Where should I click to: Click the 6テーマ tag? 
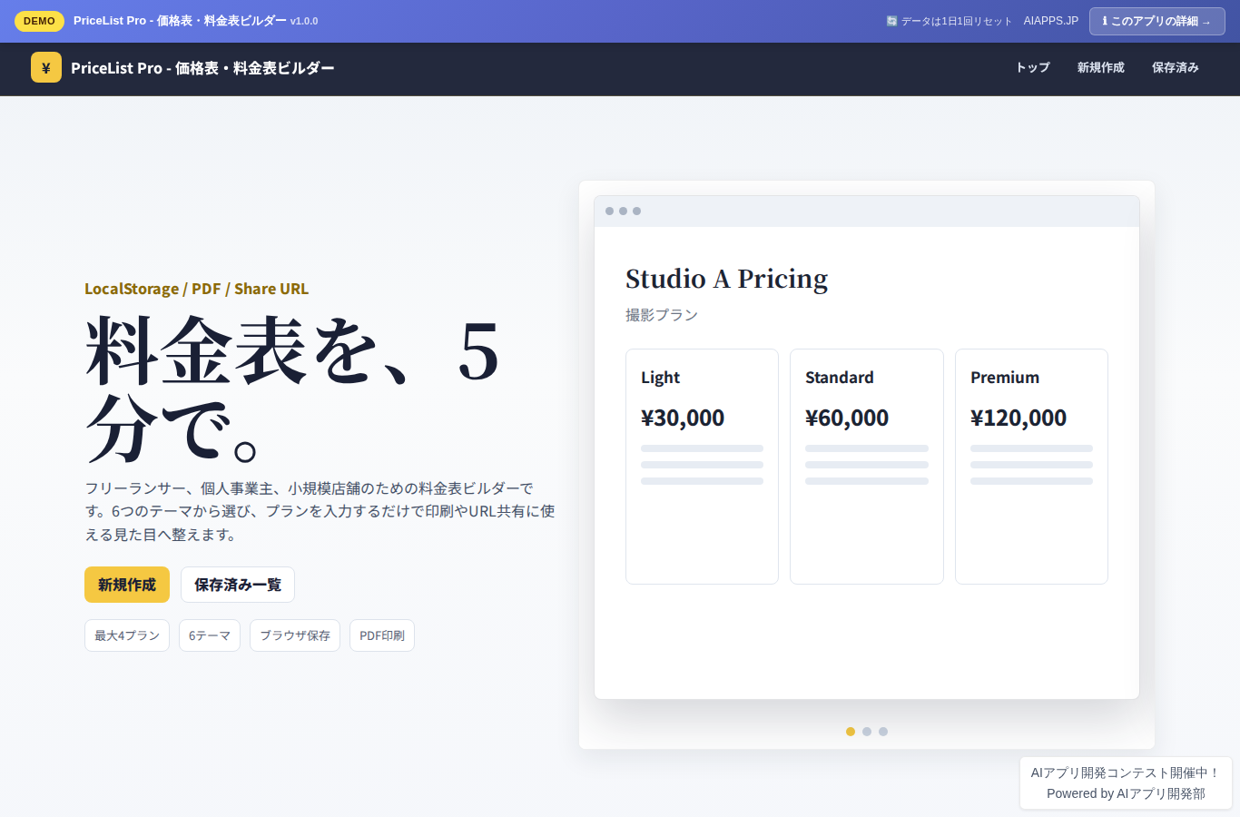[x=210, y=635]
